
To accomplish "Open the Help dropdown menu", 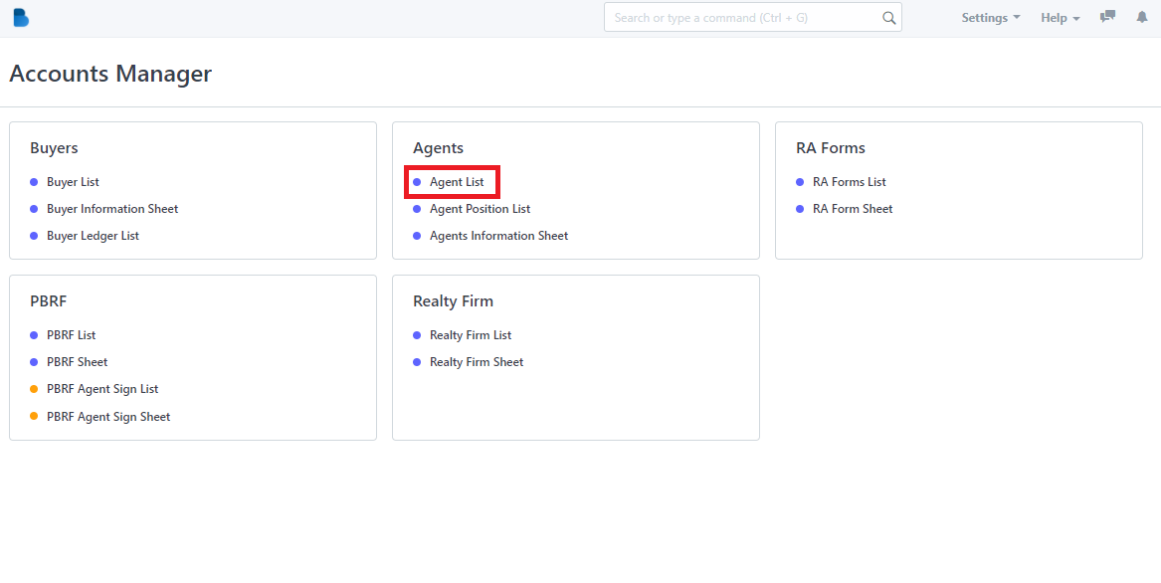I will (x=1061, y=18).
